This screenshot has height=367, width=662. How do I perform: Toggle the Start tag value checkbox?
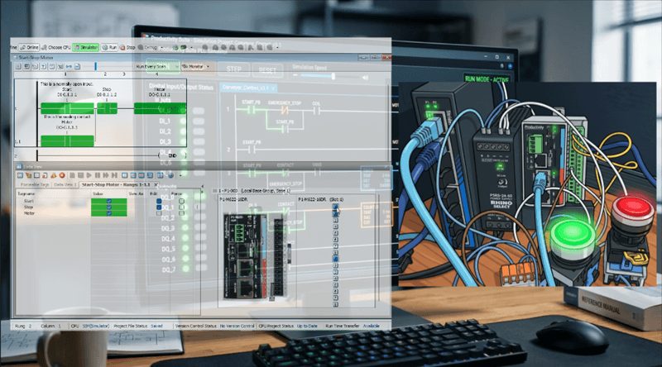pyautogui.click(x=109, y=201)
